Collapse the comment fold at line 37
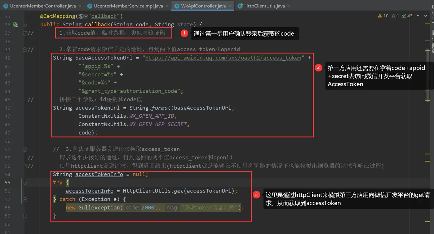 click(25, 33)
